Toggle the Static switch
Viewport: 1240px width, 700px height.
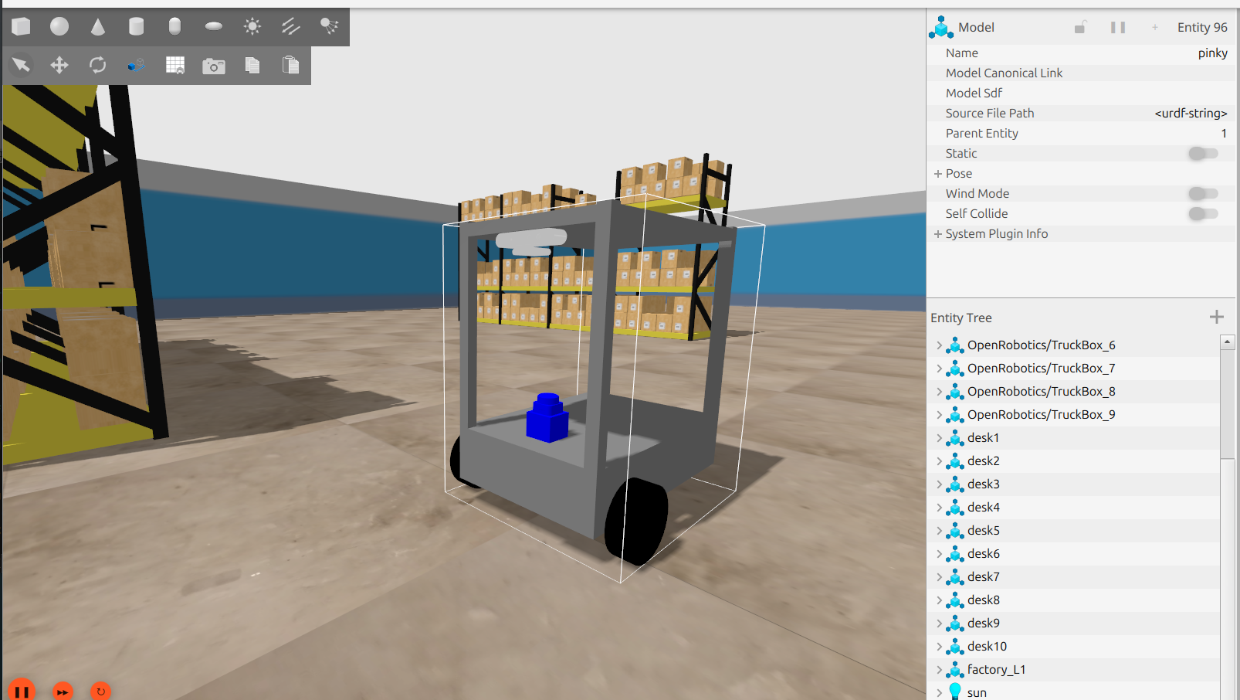[1203, 154]
